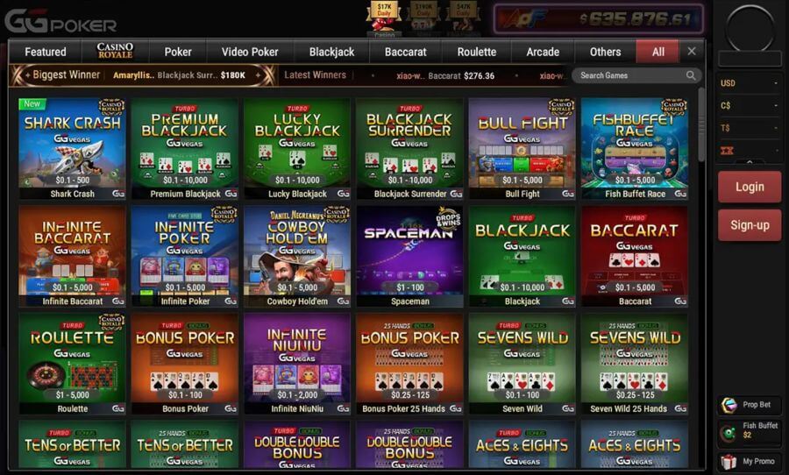
Task: Close the casino games panel
Action: tap(692, 52)
